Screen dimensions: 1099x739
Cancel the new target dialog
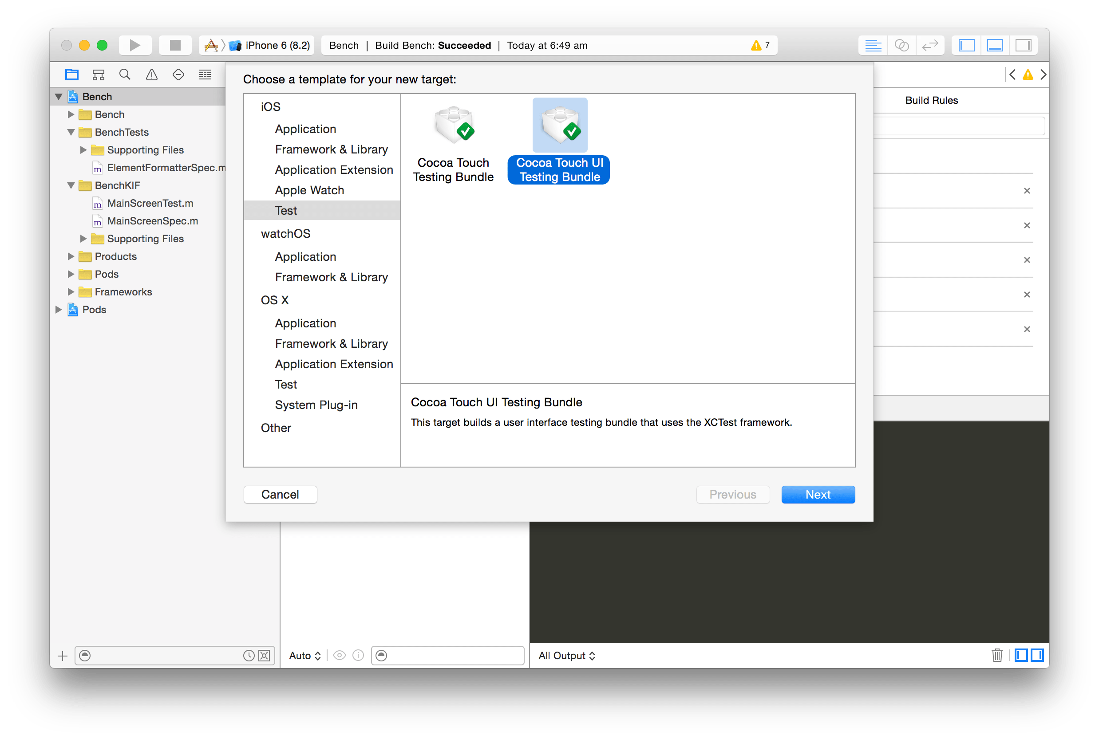(280, 494)
